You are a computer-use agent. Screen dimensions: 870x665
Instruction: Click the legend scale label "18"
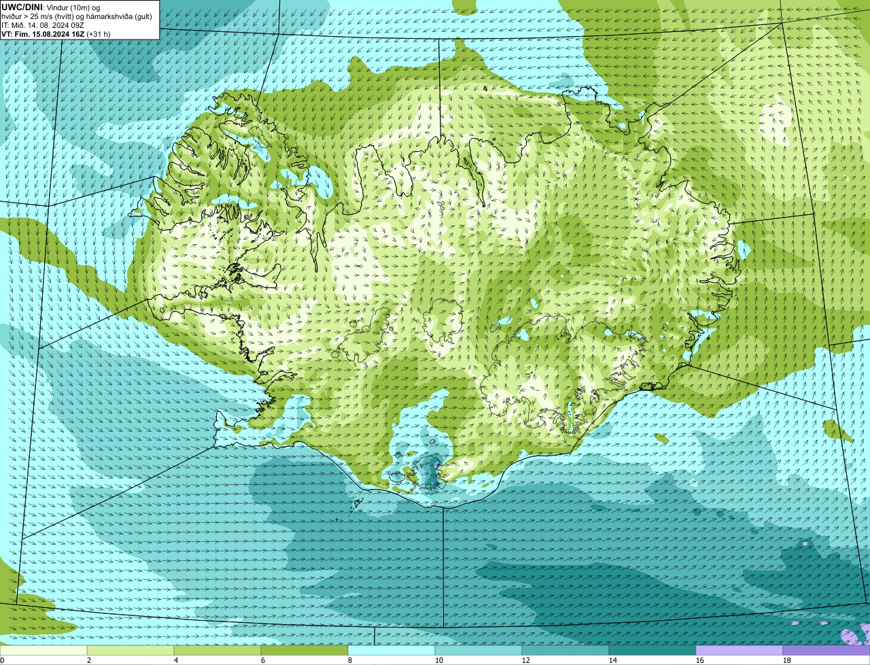click(787, 660)
